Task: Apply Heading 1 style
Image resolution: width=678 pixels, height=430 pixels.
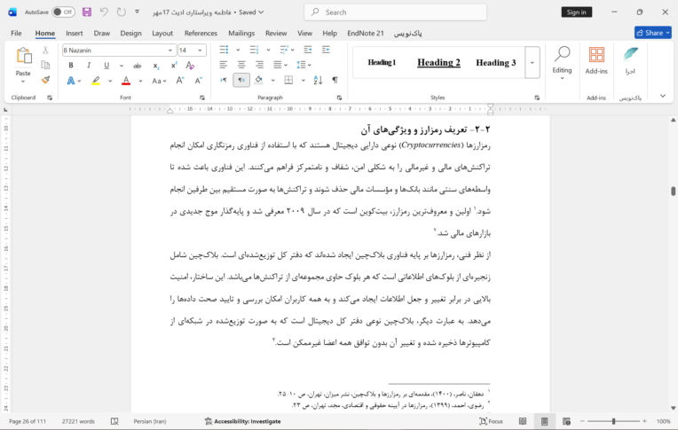Action: point(382,63)
